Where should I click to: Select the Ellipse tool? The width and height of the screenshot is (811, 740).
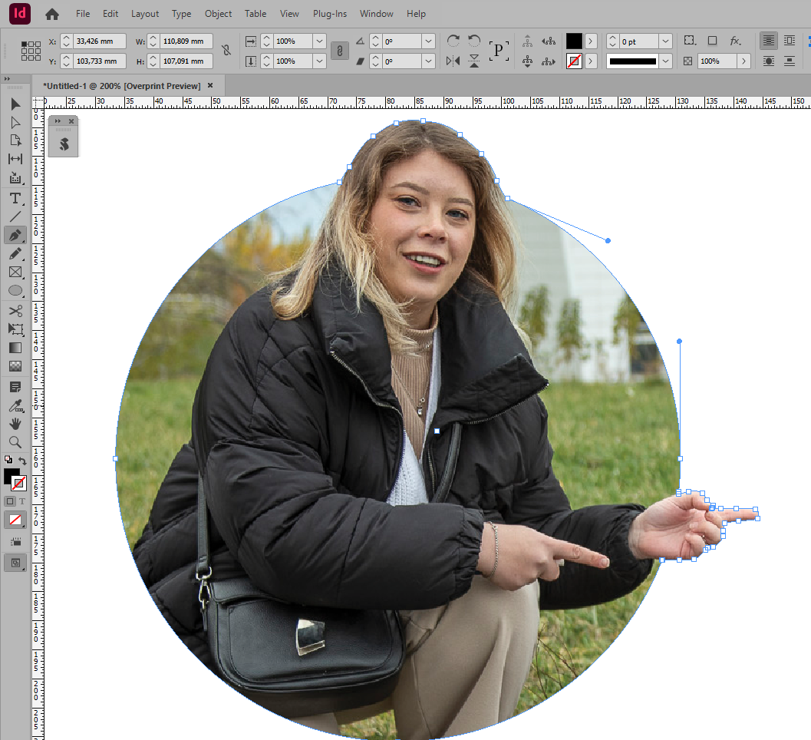pyautogui.click(x=15, y=291)
